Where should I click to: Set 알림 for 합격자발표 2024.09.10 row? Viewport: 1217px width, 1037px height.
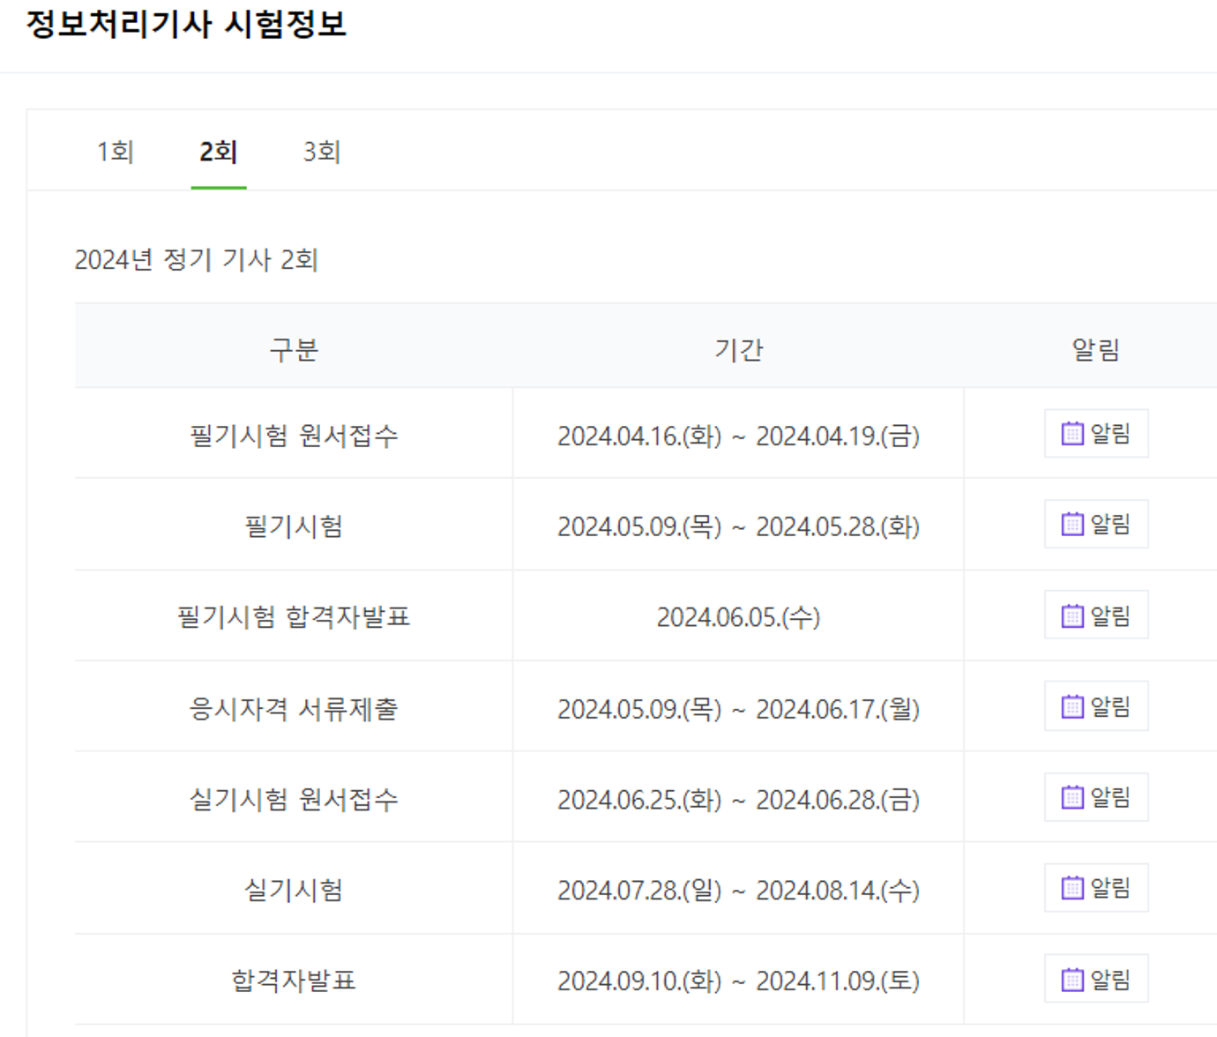[x=1096, y=979]
